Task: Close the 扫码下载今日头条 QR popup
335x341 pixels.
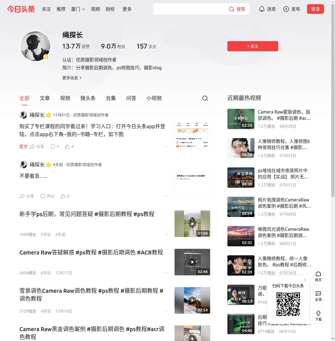Action: click(x=305, y=280)
